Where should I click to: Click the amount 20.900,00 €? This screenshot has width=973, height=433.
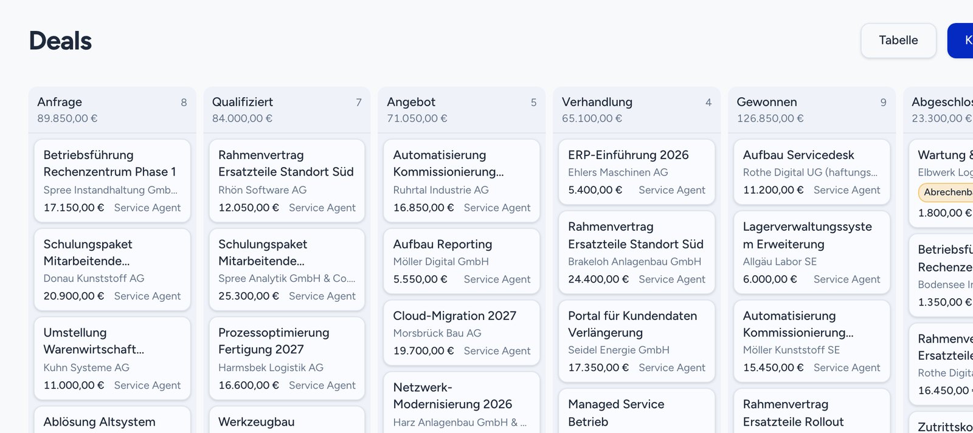(74, 296)
